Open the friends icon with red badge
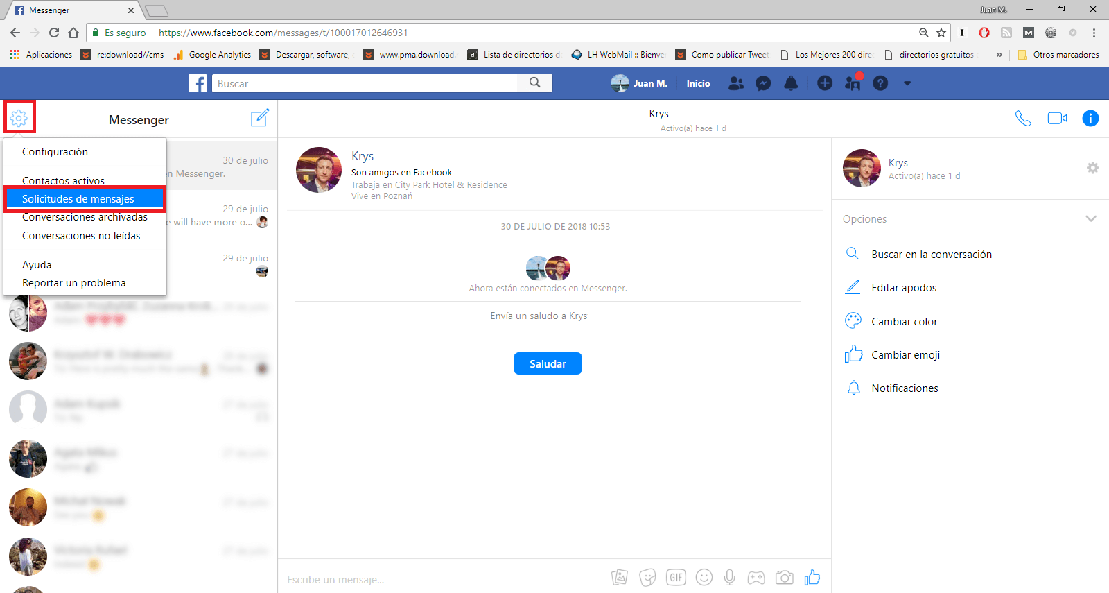 pyautogui.click(x=853, y=83)
